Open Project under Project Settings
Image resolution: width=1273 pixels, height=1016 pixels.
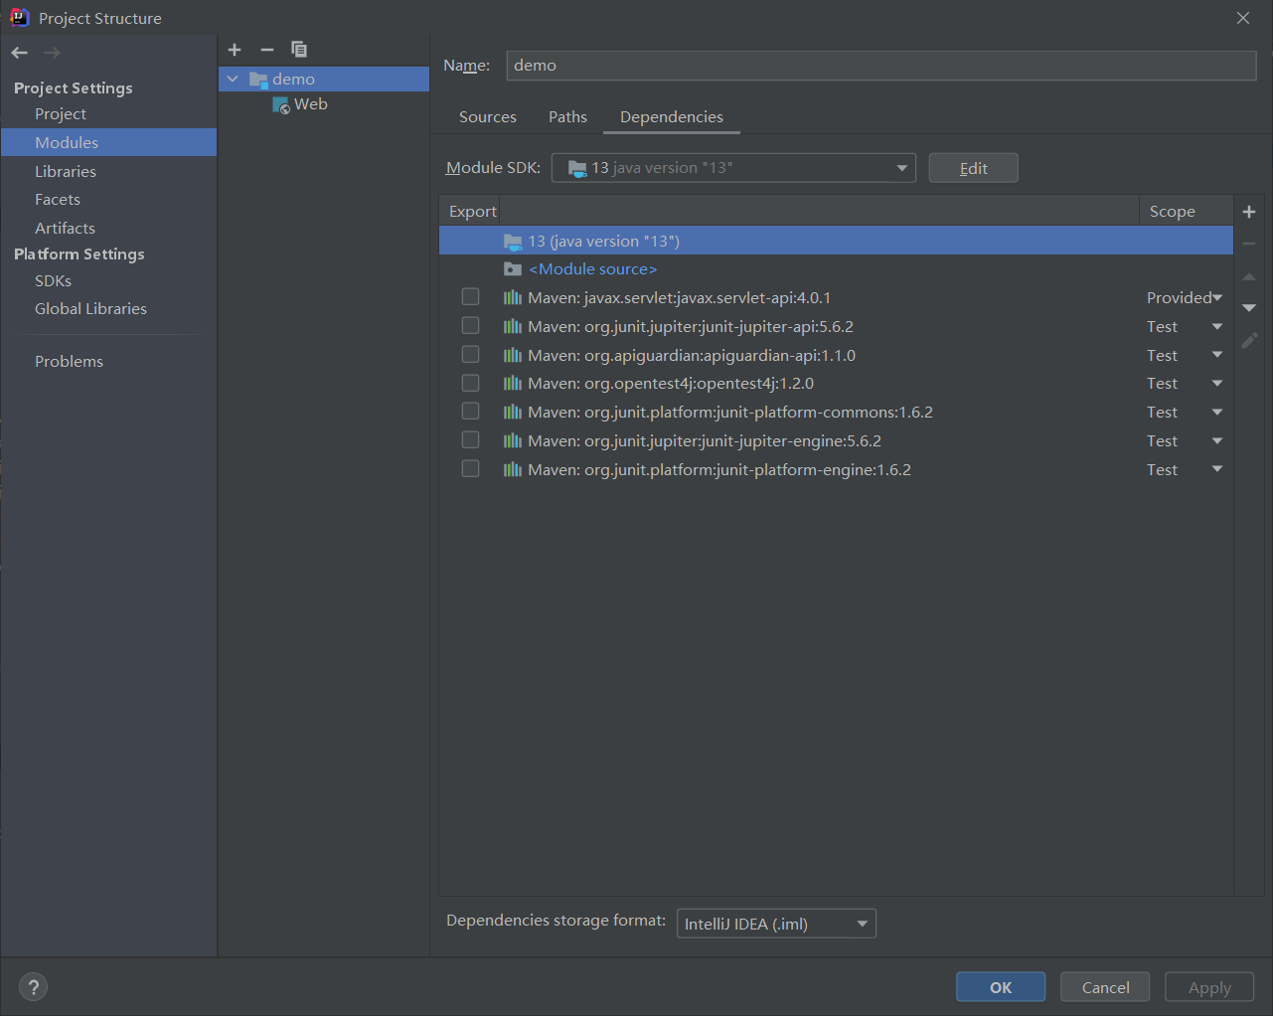tap(61, 114)
